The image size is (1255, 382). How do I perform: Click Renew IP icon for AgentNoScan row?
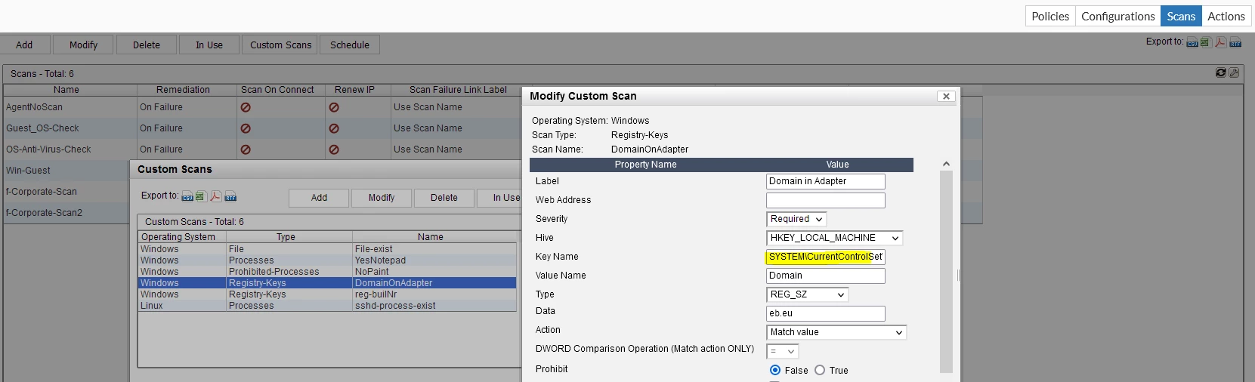tap(334, 107)
